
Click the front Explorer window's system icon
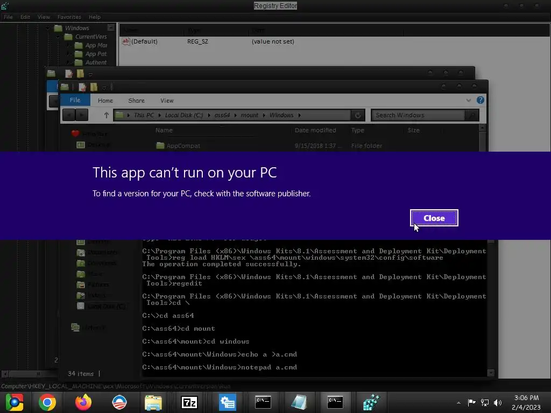click(65, 87)
